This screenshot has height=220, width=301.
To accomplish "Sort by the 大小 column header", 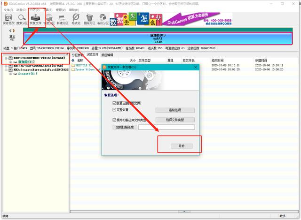I will click(x=133, y=61).
